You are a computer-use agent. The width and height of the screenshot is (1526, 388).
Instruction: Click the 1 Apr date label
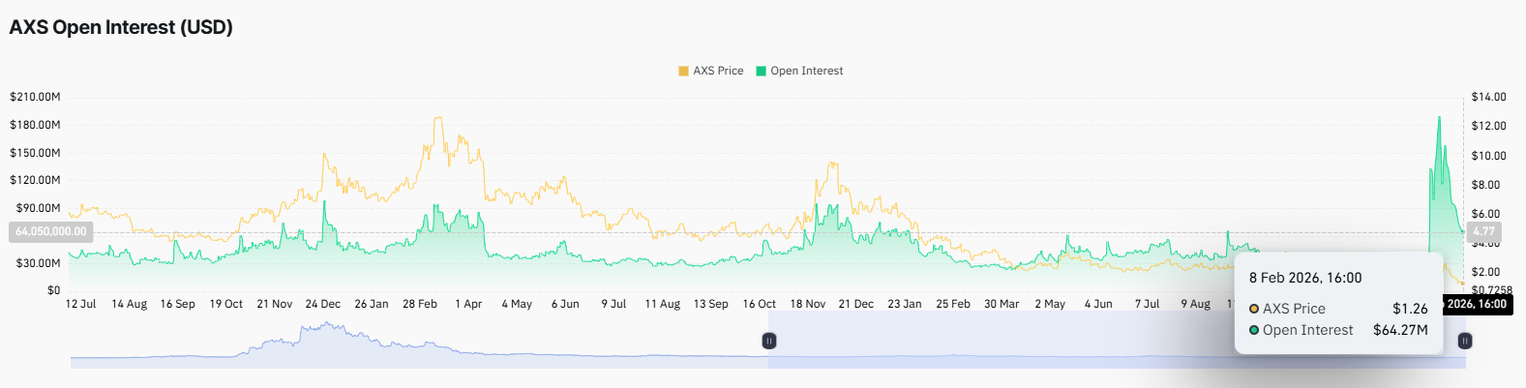[468, 304]
